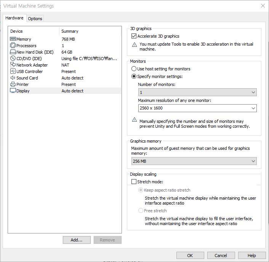Select Network Adapter entry
This screenshot has height=262, width=269.
(x=32, y=65)
